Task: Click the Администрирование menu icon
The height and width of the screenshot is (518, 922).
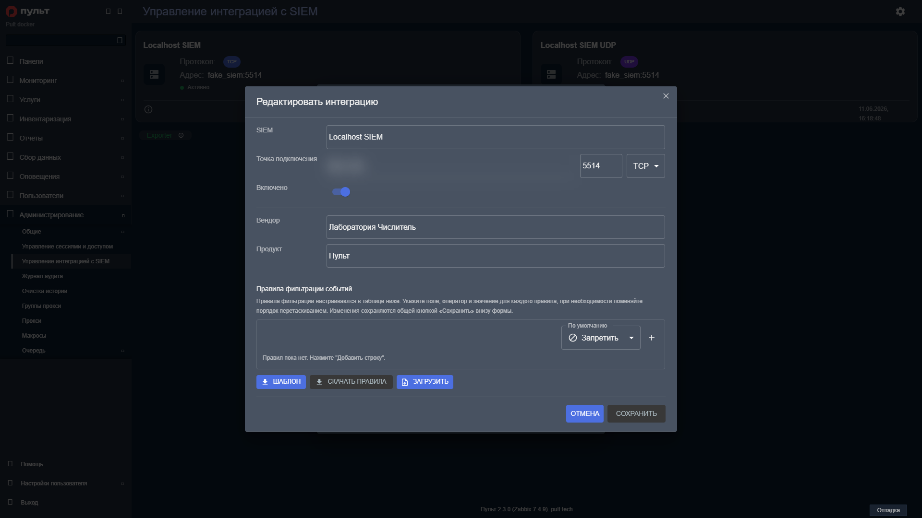Action: (x=10, y=214)
